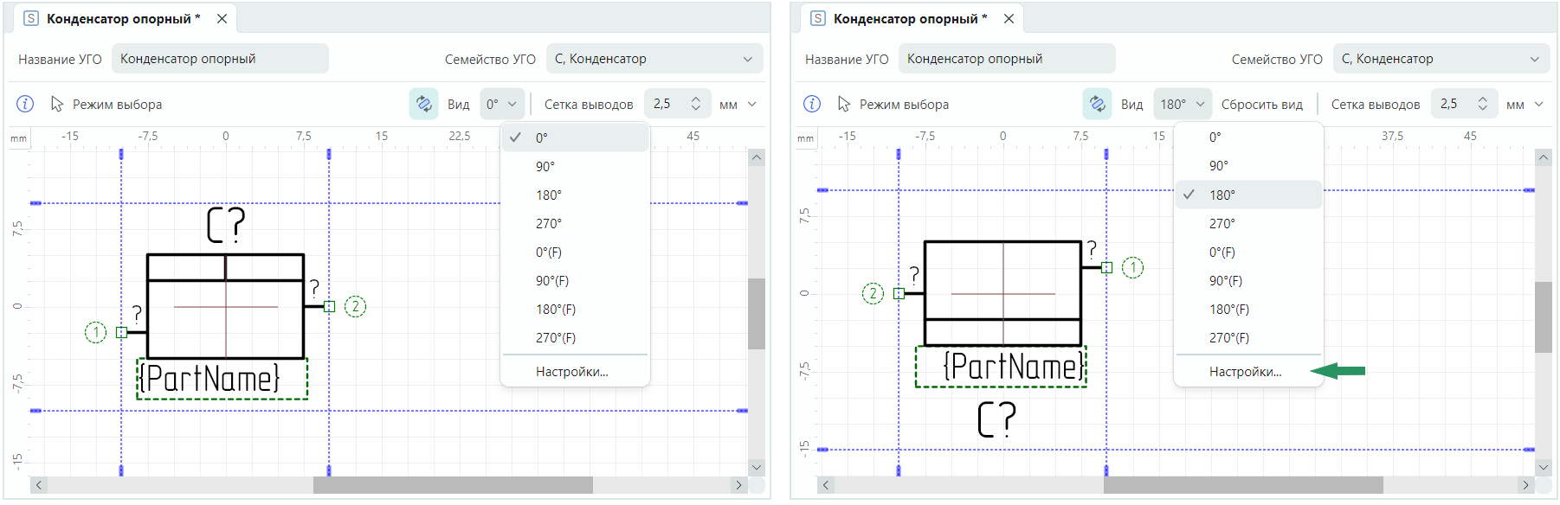Click the scroll-left arrow in the right window
Image resolution: width=1560 pixels, height=505 pixels.
(826, 485)
